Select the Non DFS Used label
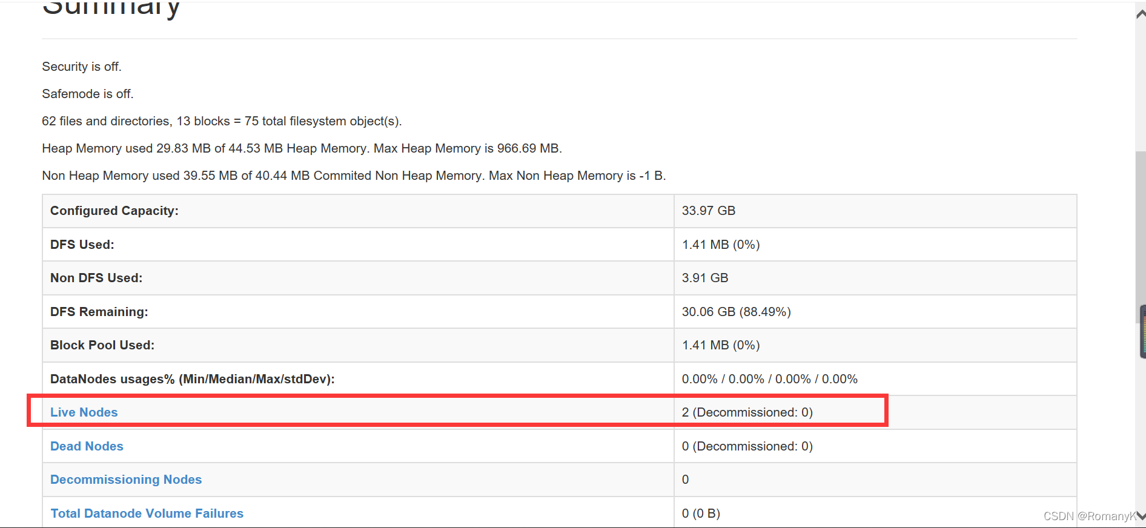 point(96,278)
